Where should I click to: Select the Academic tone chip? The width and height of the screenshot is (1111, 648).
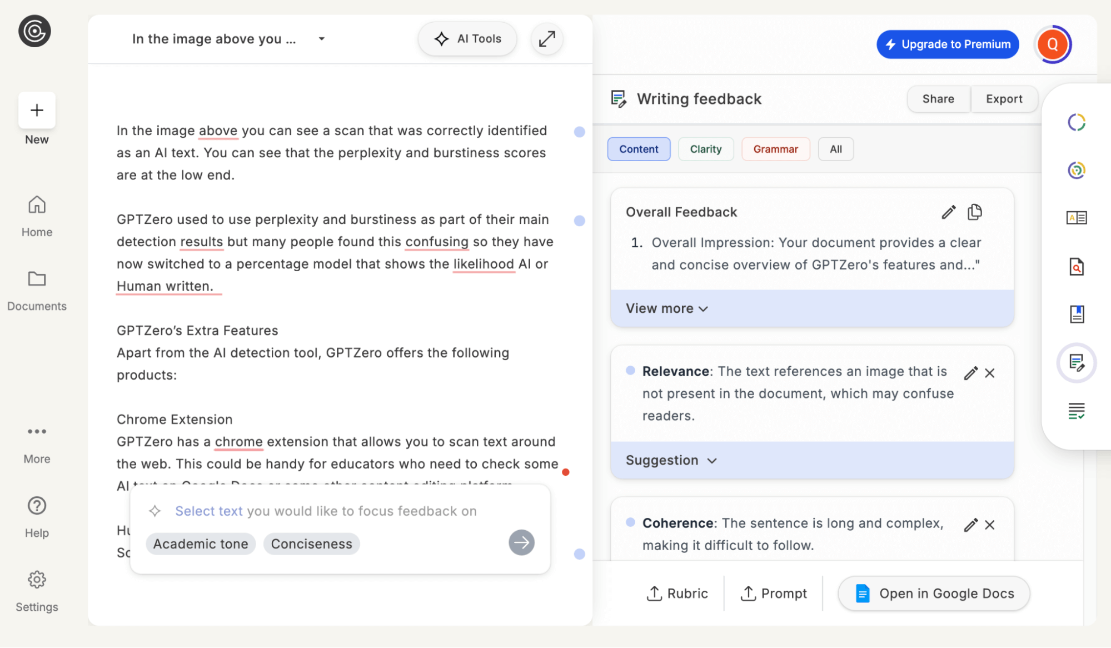pyautogui.click(x=200, y=544)
